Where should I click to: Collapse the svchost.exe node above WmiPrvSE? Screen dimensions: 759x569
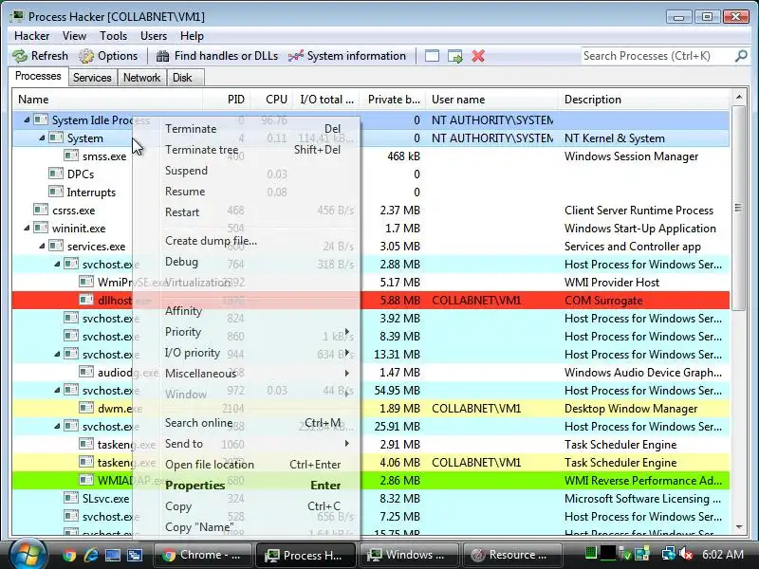click(x=57, y=265)
